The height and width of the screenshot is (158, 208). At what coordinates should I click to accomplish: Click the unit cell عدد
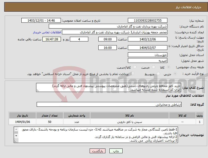[x=77, y=122]
